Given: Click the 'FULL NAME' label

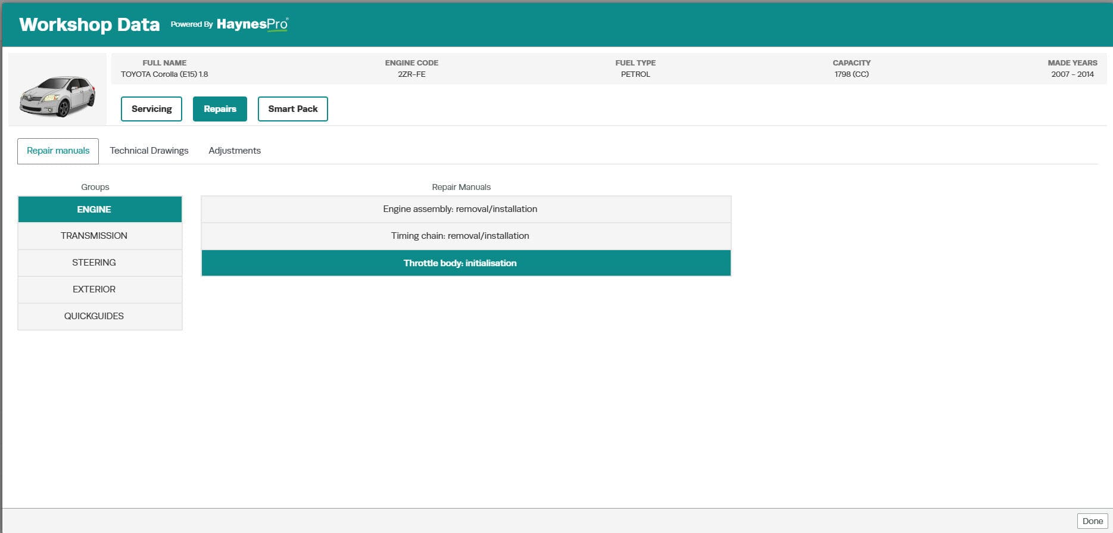Looking at the screenshot, I should point(164,63).
